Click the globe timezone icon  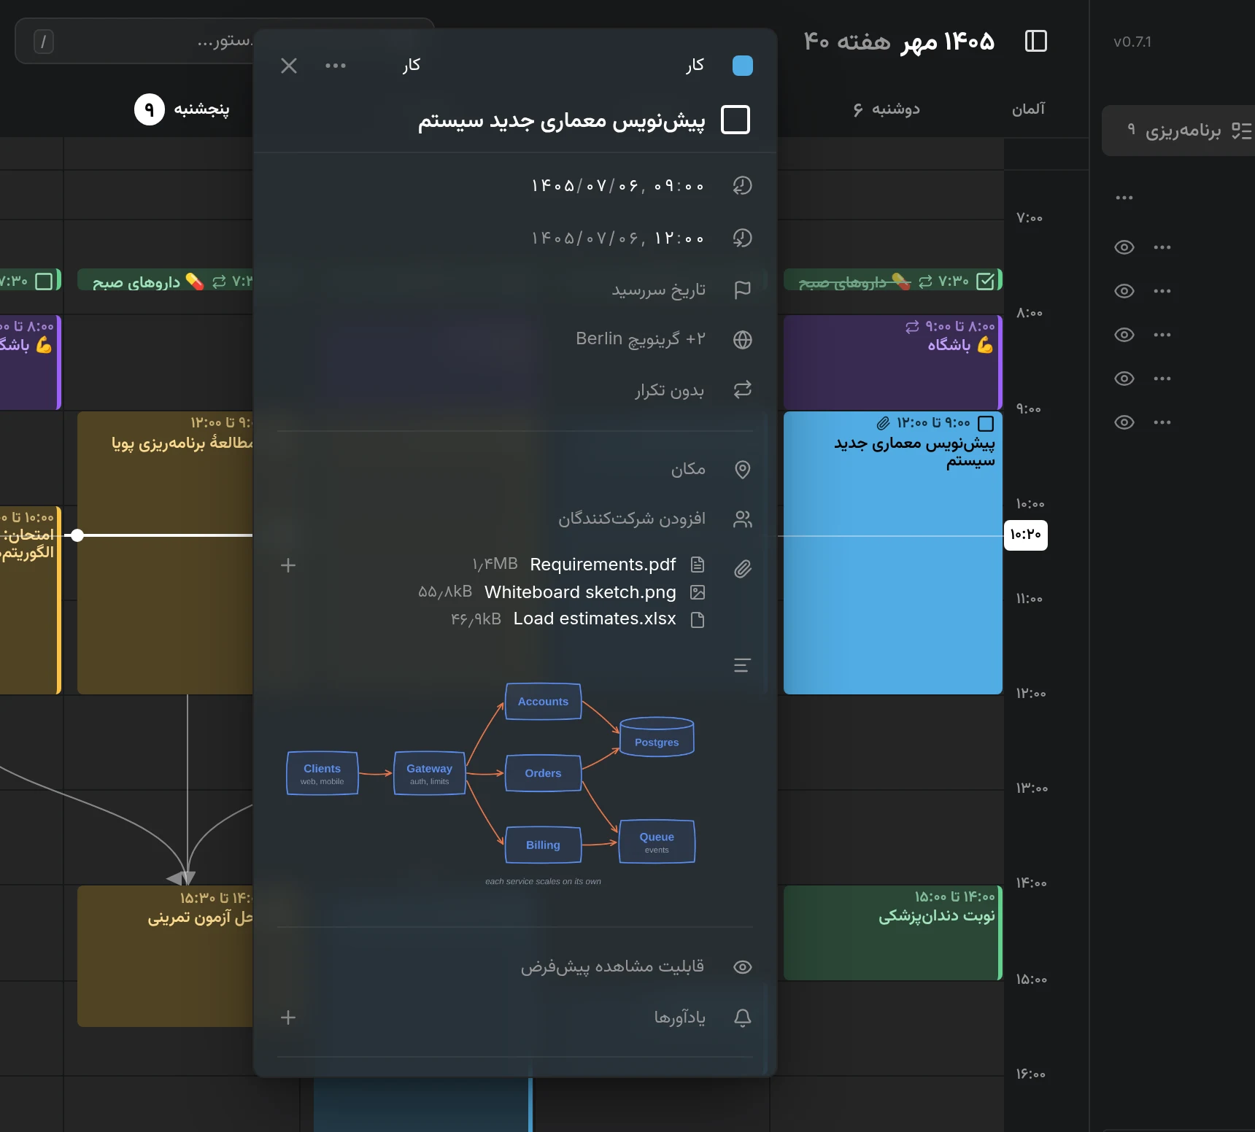(743, 340)
